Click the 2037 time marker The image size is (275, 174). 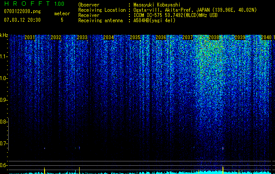click(x=188, y=37)
